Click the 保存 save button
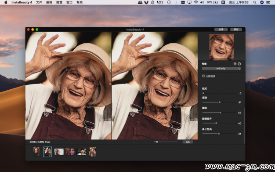Viewport: 275px width, 172px height. point(236,29)
